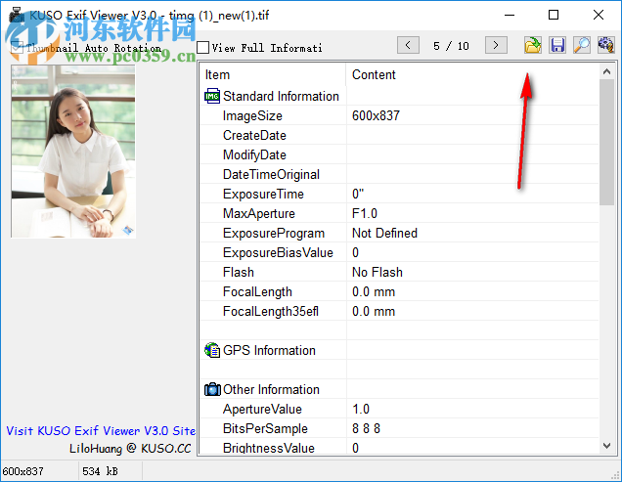The height and width of the screenshot is (482, 622).
Task: Open settings with the gear icon
Action: 606,45
